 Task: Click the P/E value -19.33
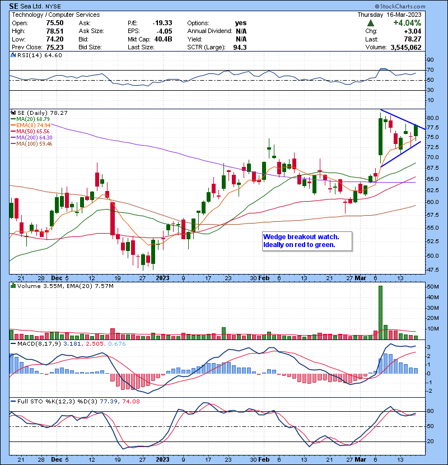coord(162,23)
